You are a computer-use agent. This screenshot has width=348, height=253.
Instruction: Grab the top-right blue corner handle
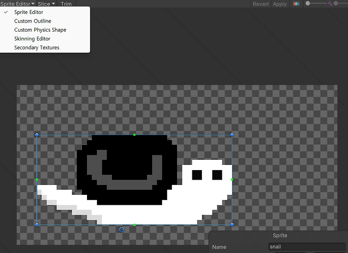[232, 135]
